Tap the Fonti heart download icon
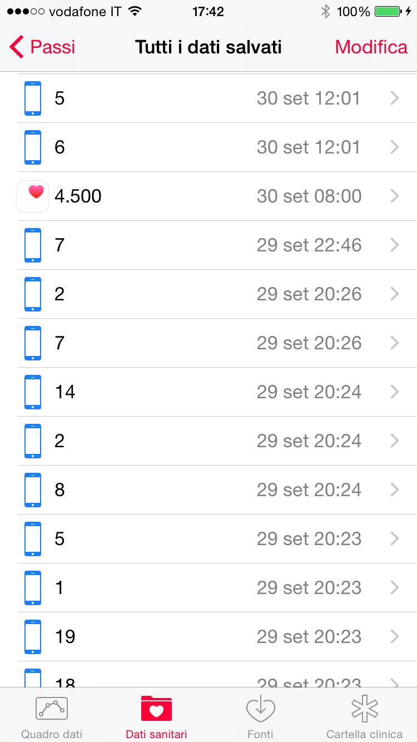 tap(260, 709)
